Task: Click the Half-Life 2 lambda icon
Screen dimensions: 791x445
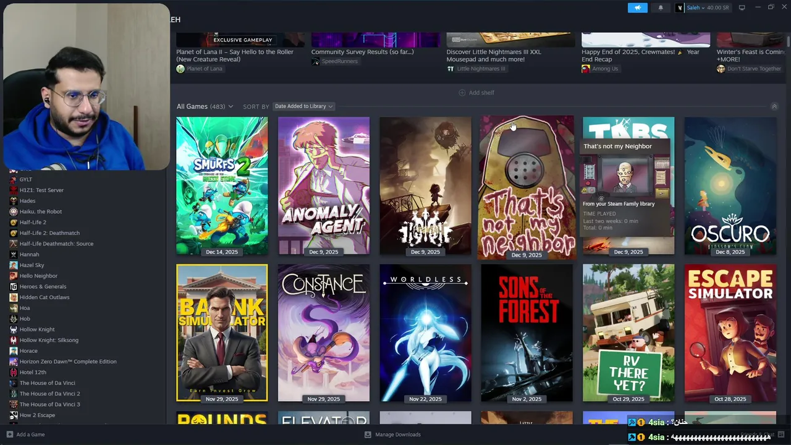Action: point(14,222)
